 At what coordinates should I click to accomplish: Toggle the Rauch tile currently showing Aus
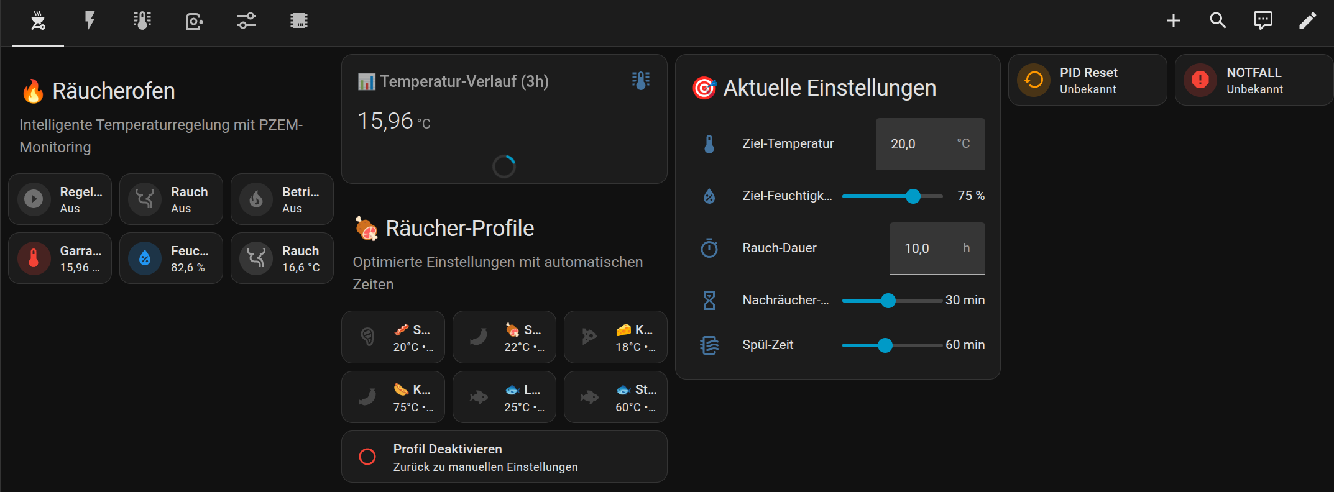pos(170,199)
